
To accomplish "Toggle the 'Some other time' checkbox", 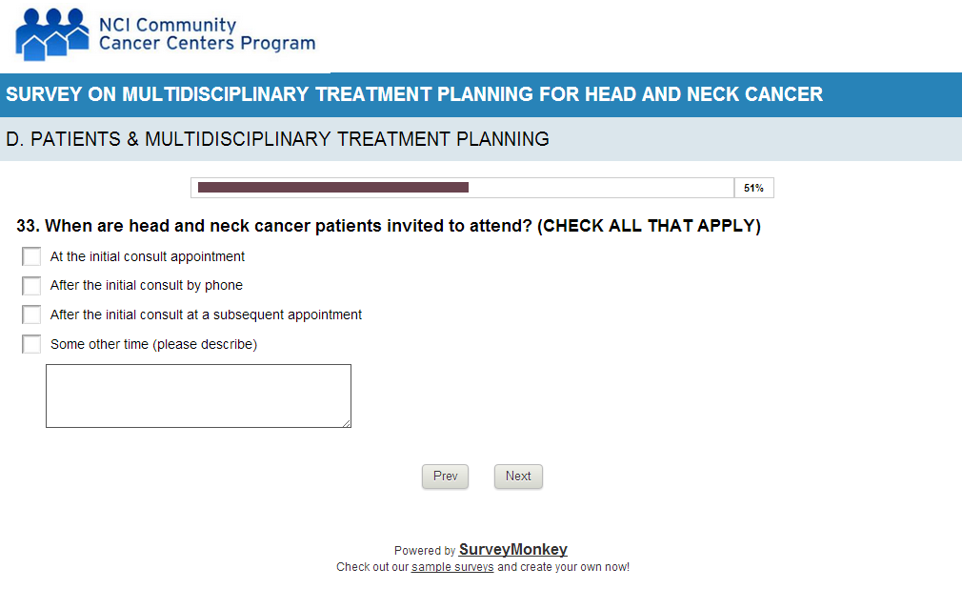I will tap(31, 344).
